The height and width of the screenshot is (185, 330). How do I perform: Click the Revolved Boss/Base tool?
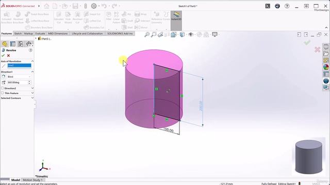[18, 18]
